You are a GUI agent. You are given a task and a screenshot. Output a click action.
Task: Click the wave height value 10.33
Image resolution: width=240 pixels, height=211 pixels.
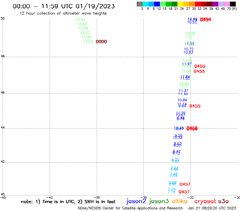(178, 138)
